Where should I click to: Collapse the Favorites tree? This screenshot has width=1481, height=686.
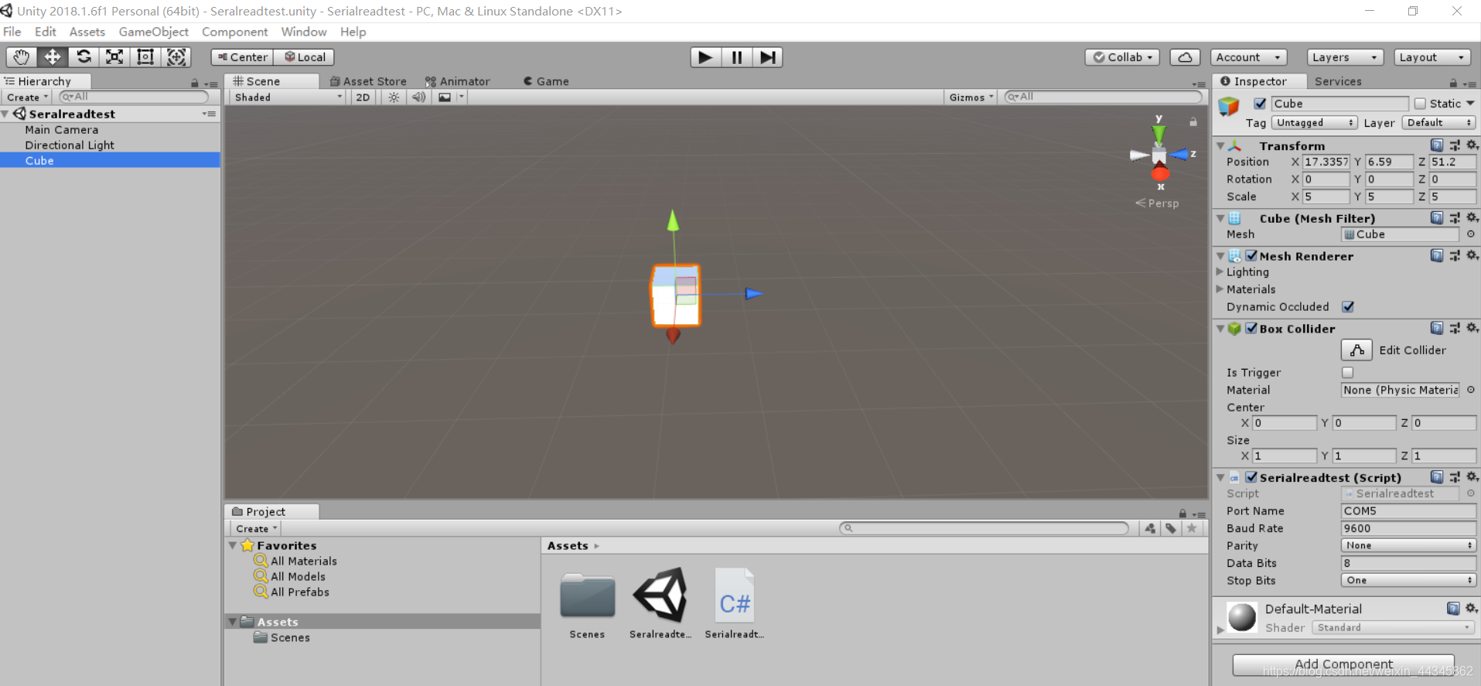pos(233,545)
